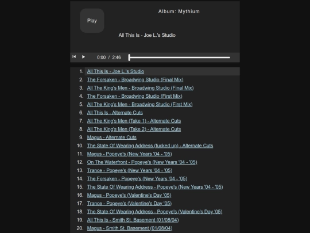Click the 0:00 / 2:46 time display

pos(108,58)
